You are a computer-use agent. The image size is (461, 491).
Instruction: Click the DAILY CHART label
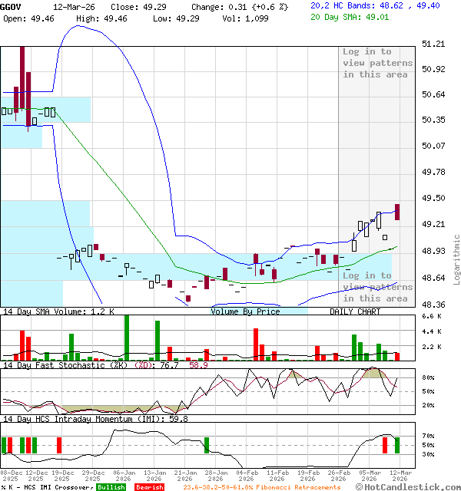tap(356, 311)
